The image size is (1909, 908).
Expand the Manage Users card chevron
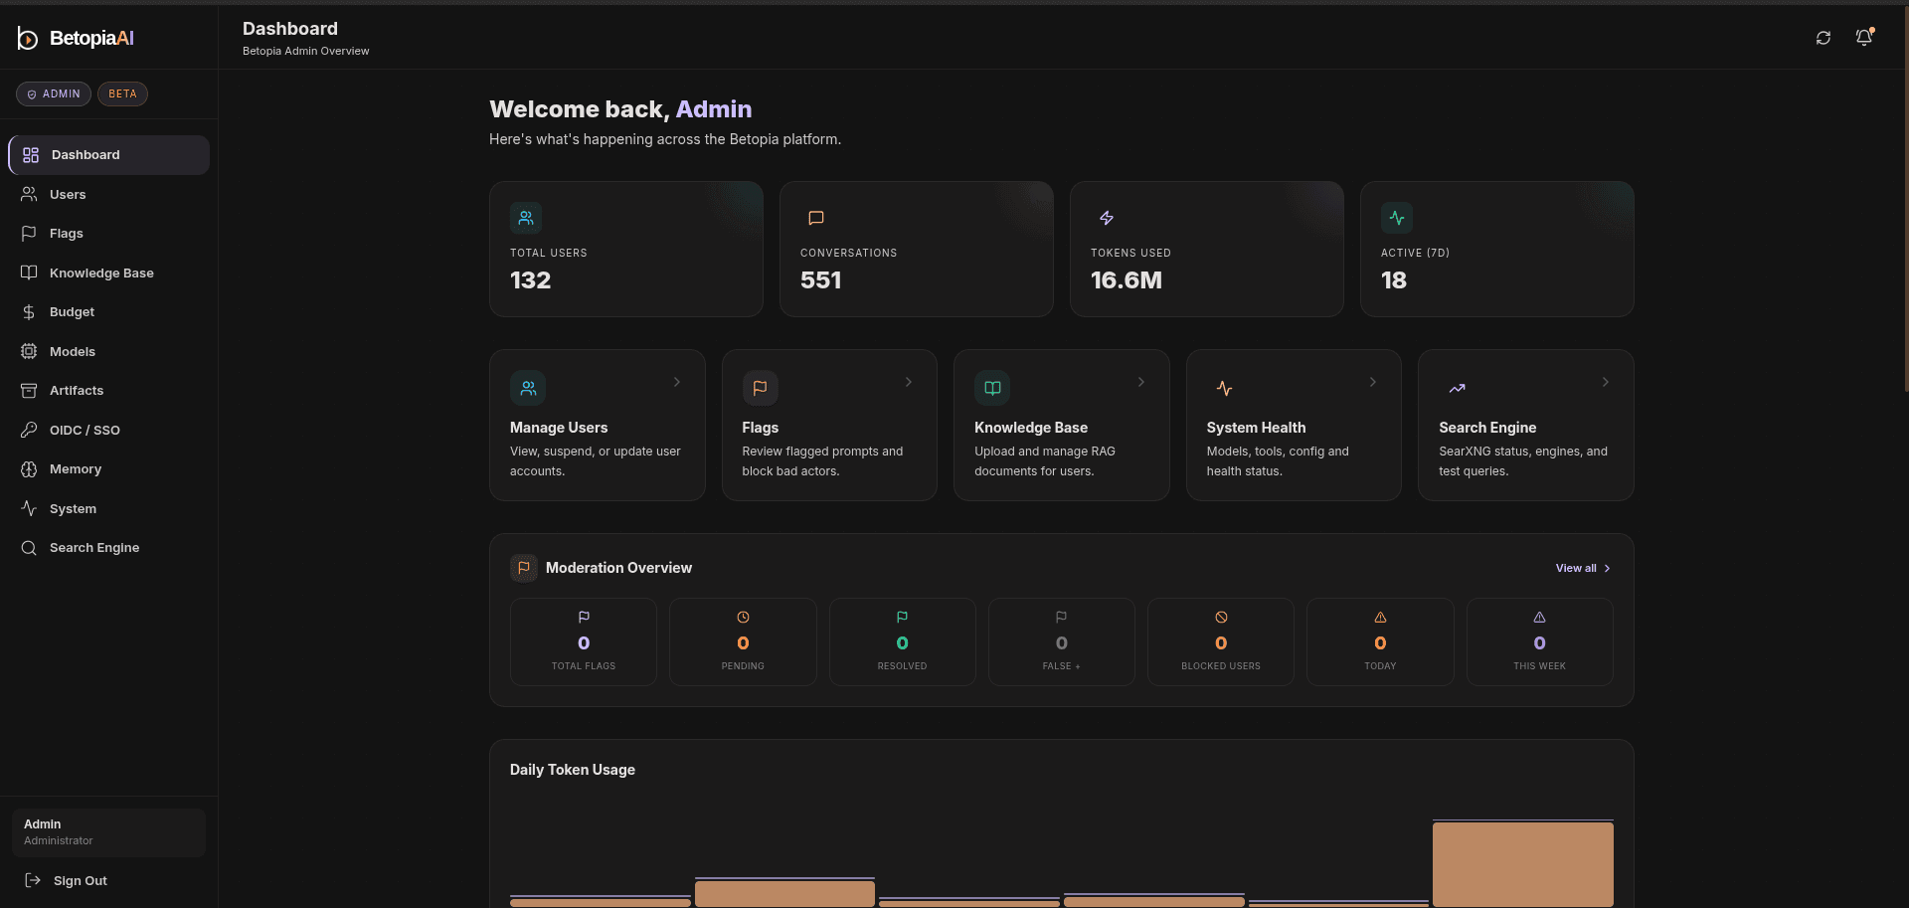(677, 382)
